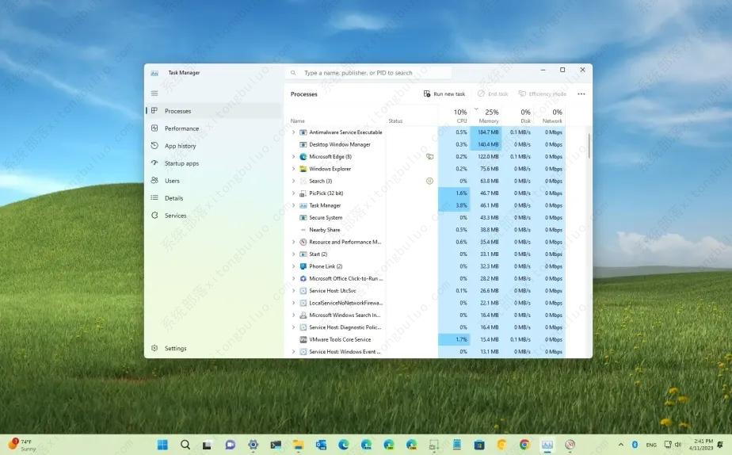
Task: Click the Run new task button
Action: pos(444,94)
